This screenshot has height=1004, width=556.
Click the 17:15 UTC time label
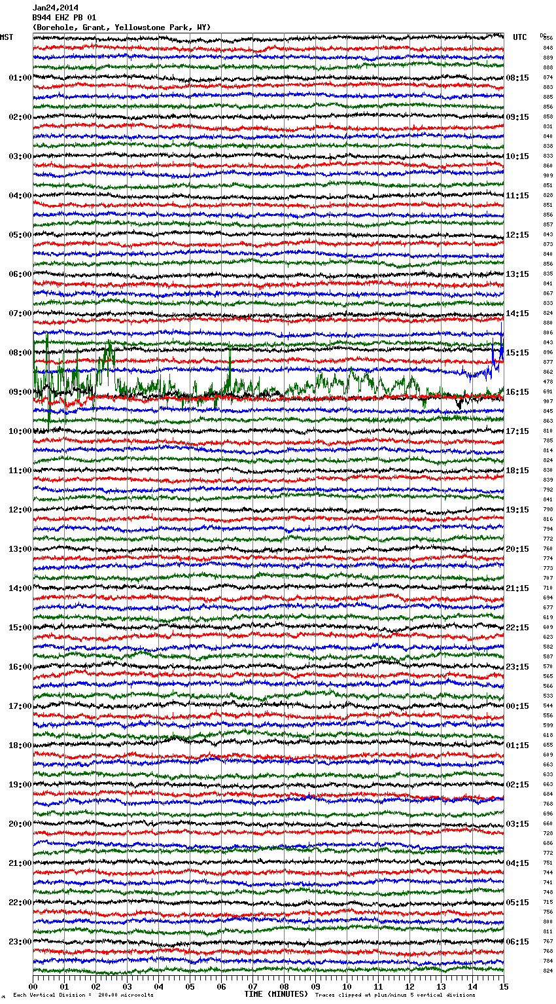pyautogui.click(x=517, y=431)
